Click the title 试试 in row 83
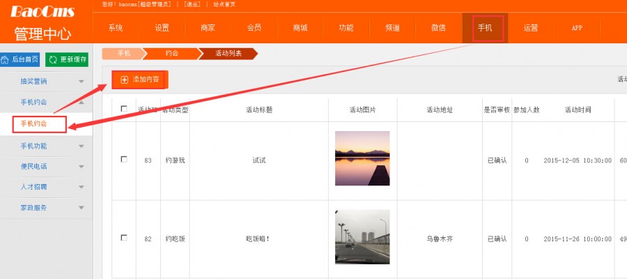The height and width of the screenshot is (279, 627). [x=259, y=160]
